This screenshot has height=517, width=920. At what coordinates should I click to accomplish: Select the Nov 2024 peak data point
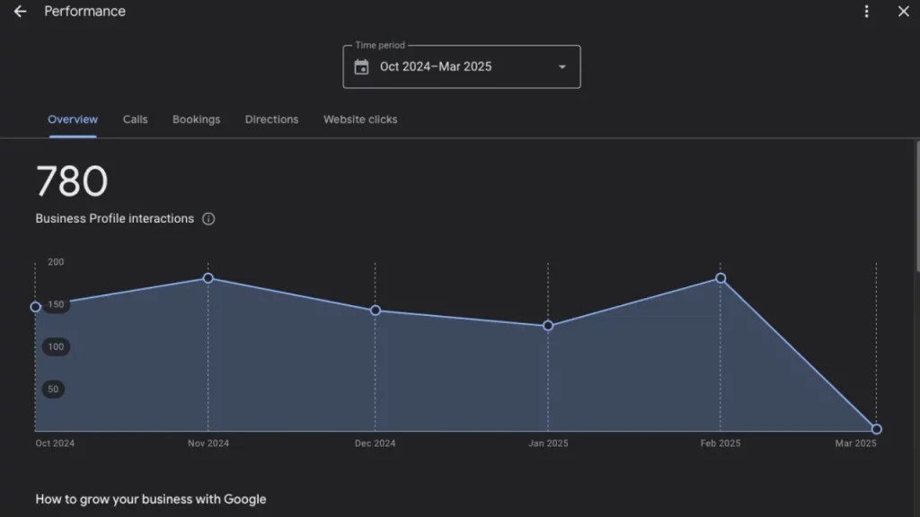(208, 279)
